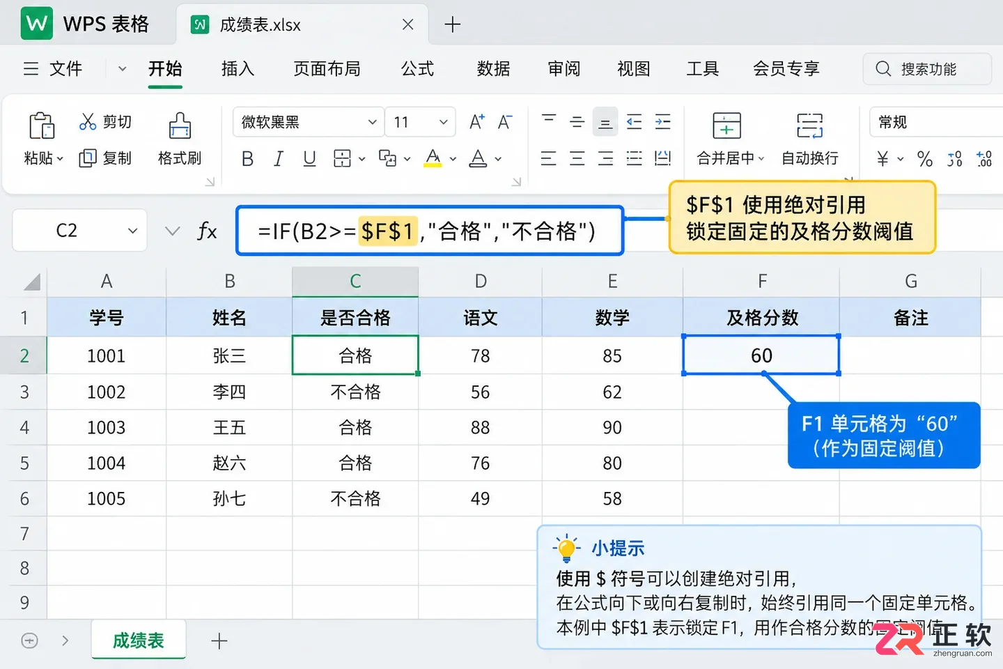Open the 插入 ribbon tab
The image size is (1003, 669).
coord(238,68)
